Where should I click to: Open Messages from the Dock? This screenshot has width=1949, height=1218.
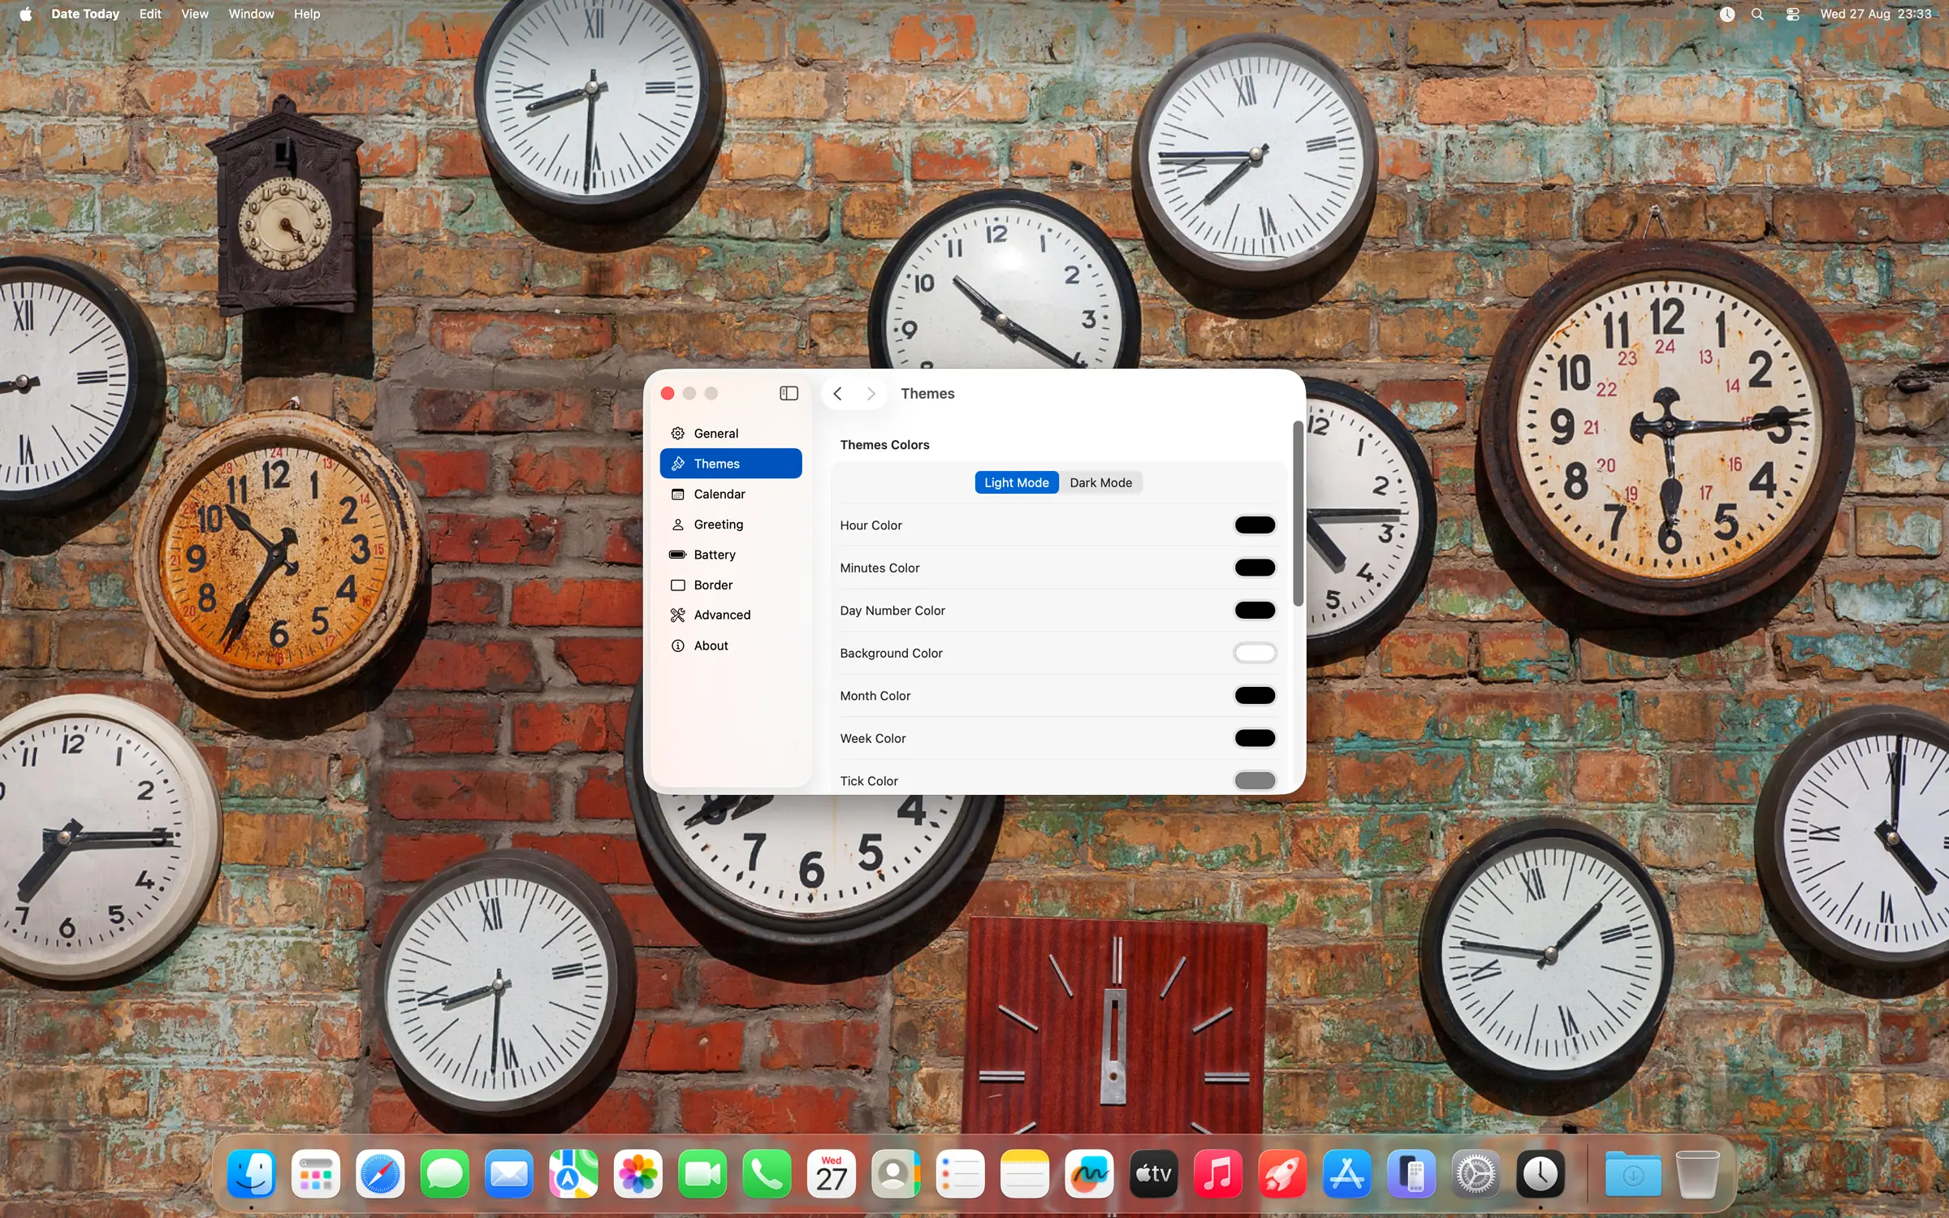point(444,1173)
